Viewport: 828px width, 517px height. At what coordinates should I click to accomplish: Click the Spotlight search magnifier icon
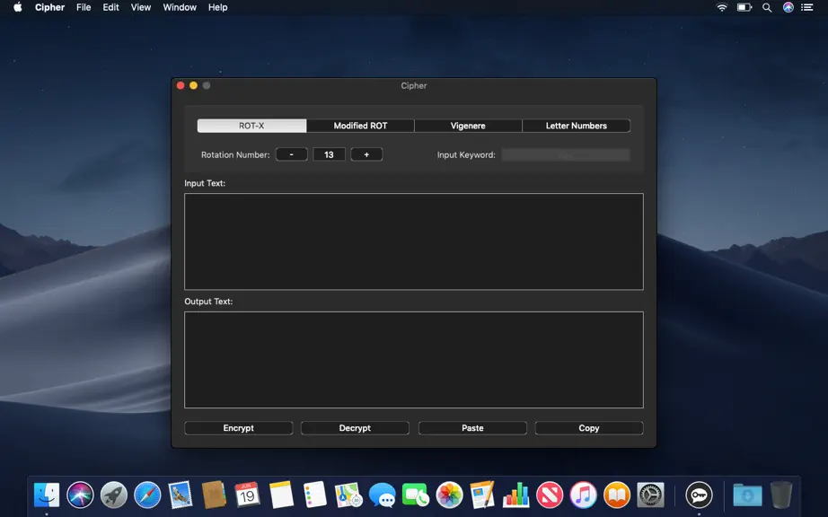click(767, 7)
